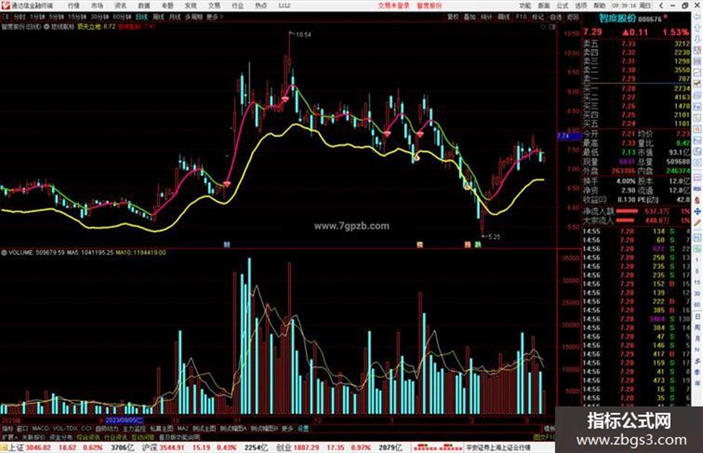Switch chart to 60分钟 period
The height and width of the screenshot is (453, 703).
(x=122, y=16)
